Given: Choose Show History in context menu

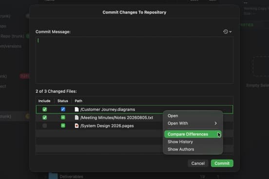Looking at the screenshot, I should click(x=192, y=142).
